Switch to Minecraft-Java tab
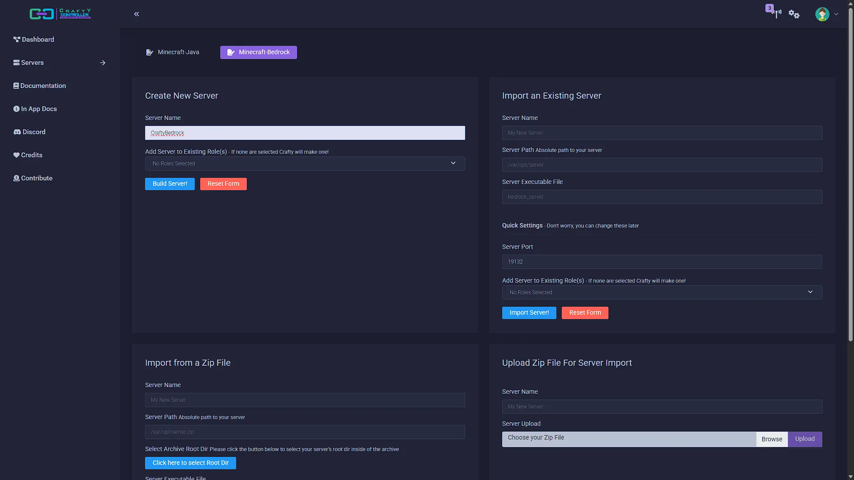This screenshot has height=480, width=854. 173,52
